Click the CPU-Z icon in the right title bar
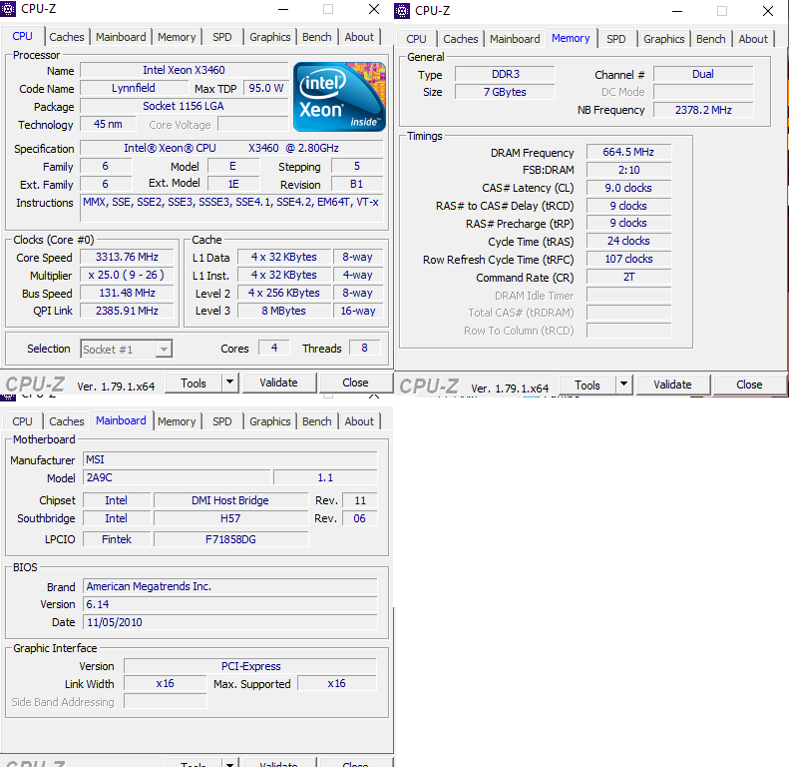Screen dimensions: 789x767 click(x=403, y=11)
